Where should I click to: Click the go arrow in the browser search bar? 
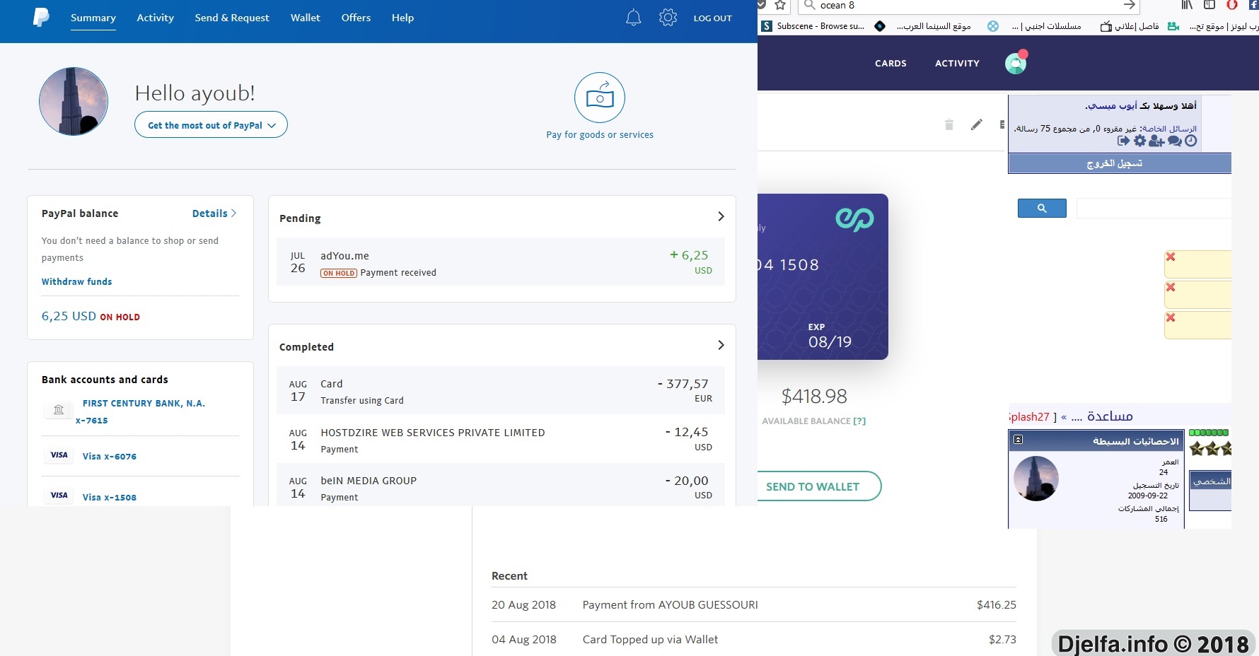point(1130,5)
